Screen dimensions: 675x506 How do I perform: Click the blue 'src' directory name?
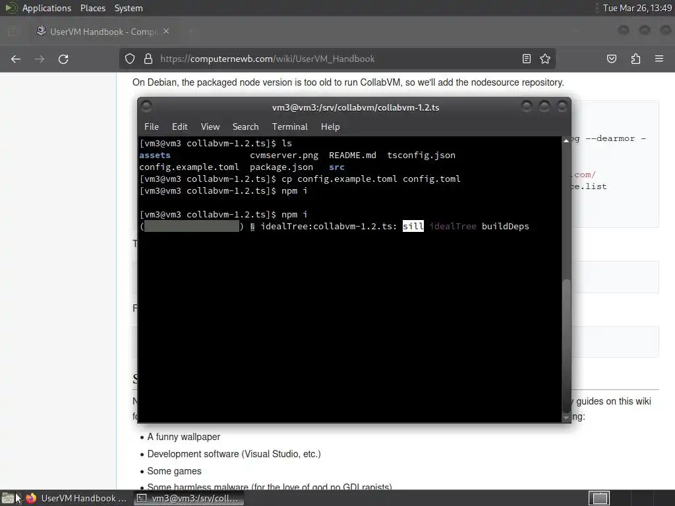[x=337, y=167]
